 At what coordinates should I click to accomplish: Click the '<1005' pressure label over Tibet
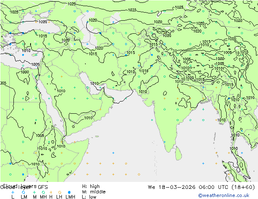(x=219, y=63)
